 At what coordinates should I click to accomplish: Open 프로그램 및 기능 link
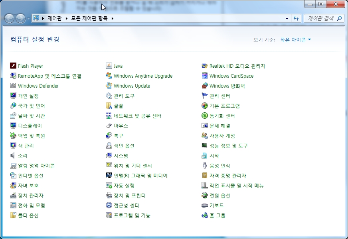(x=132, y=215)
